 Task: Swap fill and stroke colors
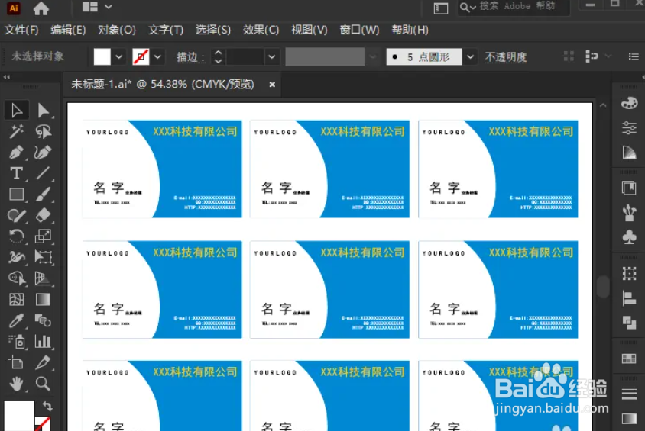point(47,406)
